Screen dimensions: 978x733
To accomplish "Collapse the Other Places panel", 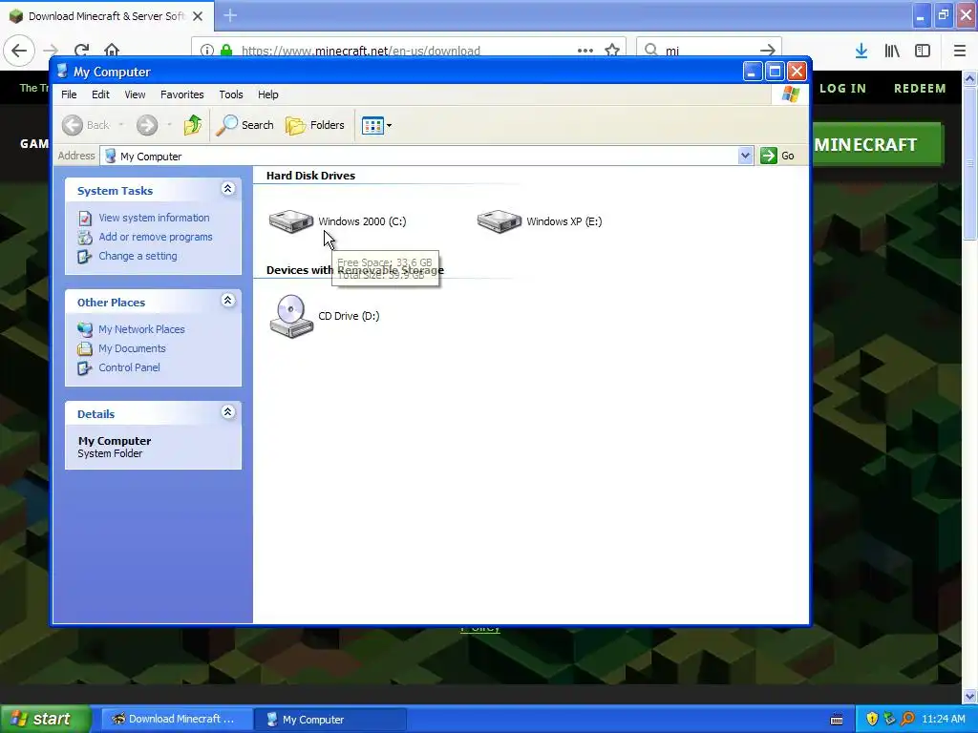I will click(x=228, y=301).
